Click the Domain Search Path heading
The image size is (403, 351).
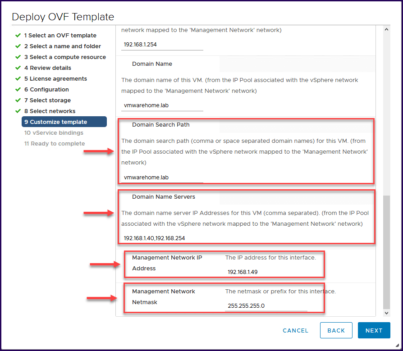(x=161, y=125)
